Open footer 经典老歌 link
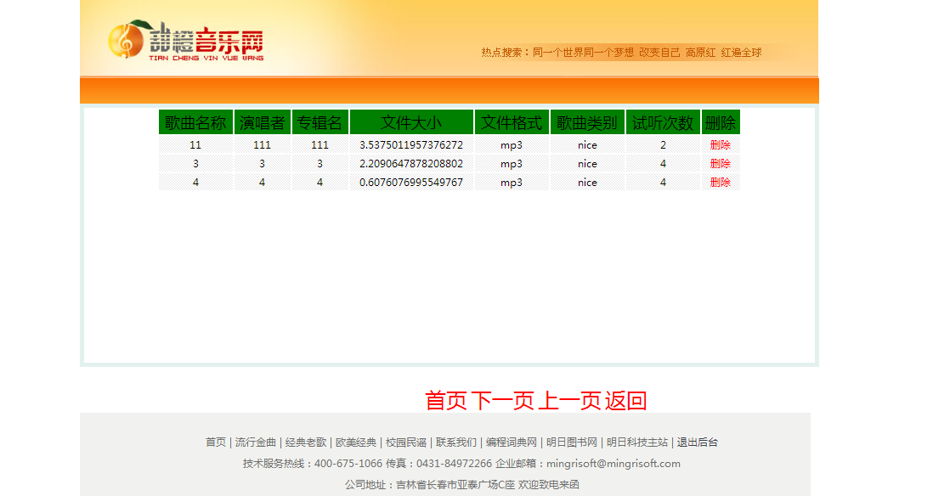This screenshot has height=496, width=933. pos(306,442)
